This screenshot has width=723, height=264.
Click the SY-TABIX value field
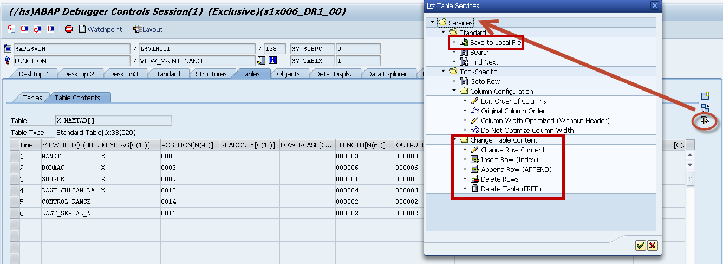coord(358,61)
